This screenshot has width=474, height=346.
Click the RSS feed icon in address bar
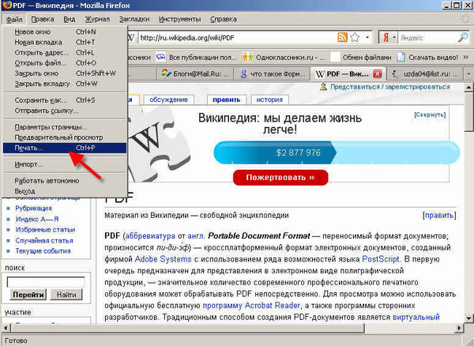point(342,37)
